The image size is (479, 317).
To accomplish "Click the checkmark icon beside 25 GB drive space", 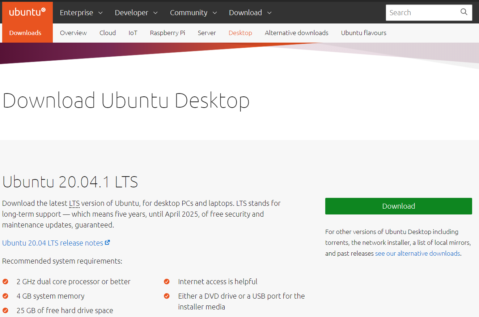I will (5, 311).
